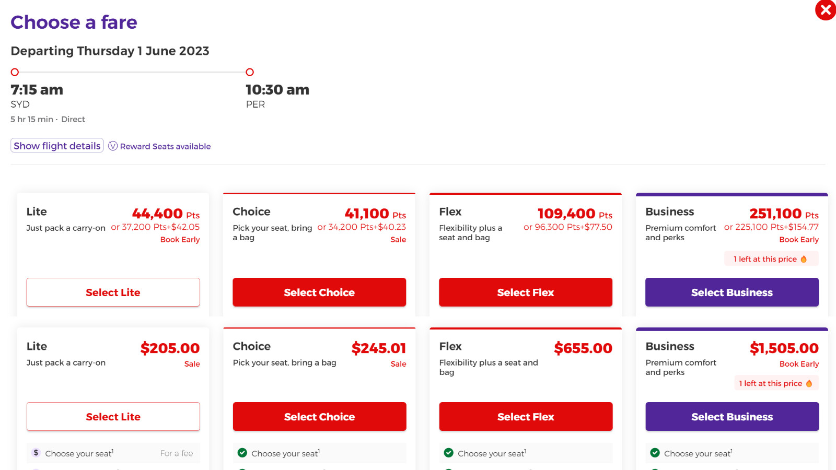Viewport: 836px width, 470px height.
Task: Click the Velocity Reward Seats icon
Action: point(113,146)
